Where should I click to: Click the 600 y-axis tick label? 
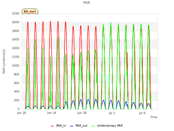(17, 83)
